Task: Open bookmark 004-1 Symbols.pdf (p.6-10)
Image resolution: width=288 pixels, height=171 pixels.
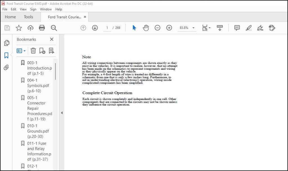Action: click(x=38, y=85)
